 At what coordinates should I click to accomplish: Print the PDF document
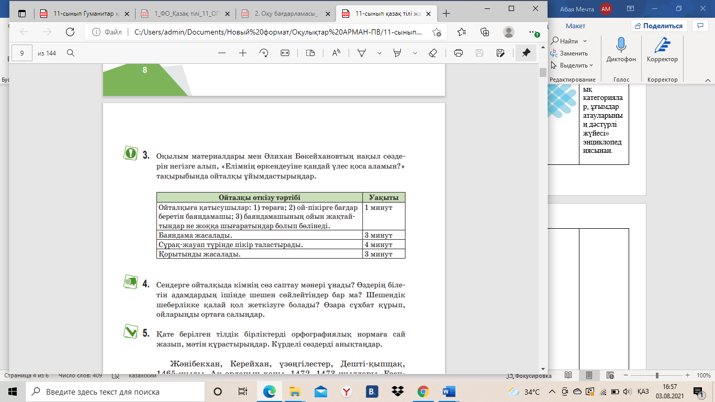[x=459, y=53]
